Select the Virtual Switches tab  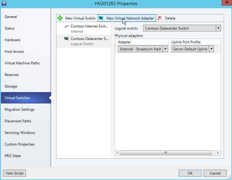click(x=26, y=98)
